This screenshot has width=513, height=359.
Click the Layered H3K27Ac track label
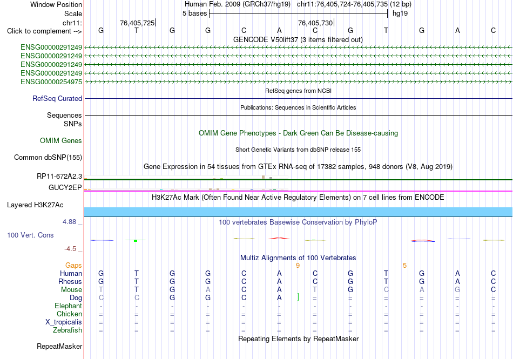coord(35,205)
